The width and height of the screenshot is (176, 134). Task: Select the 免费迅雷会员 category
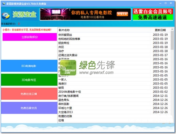click(x=29, y=108)
